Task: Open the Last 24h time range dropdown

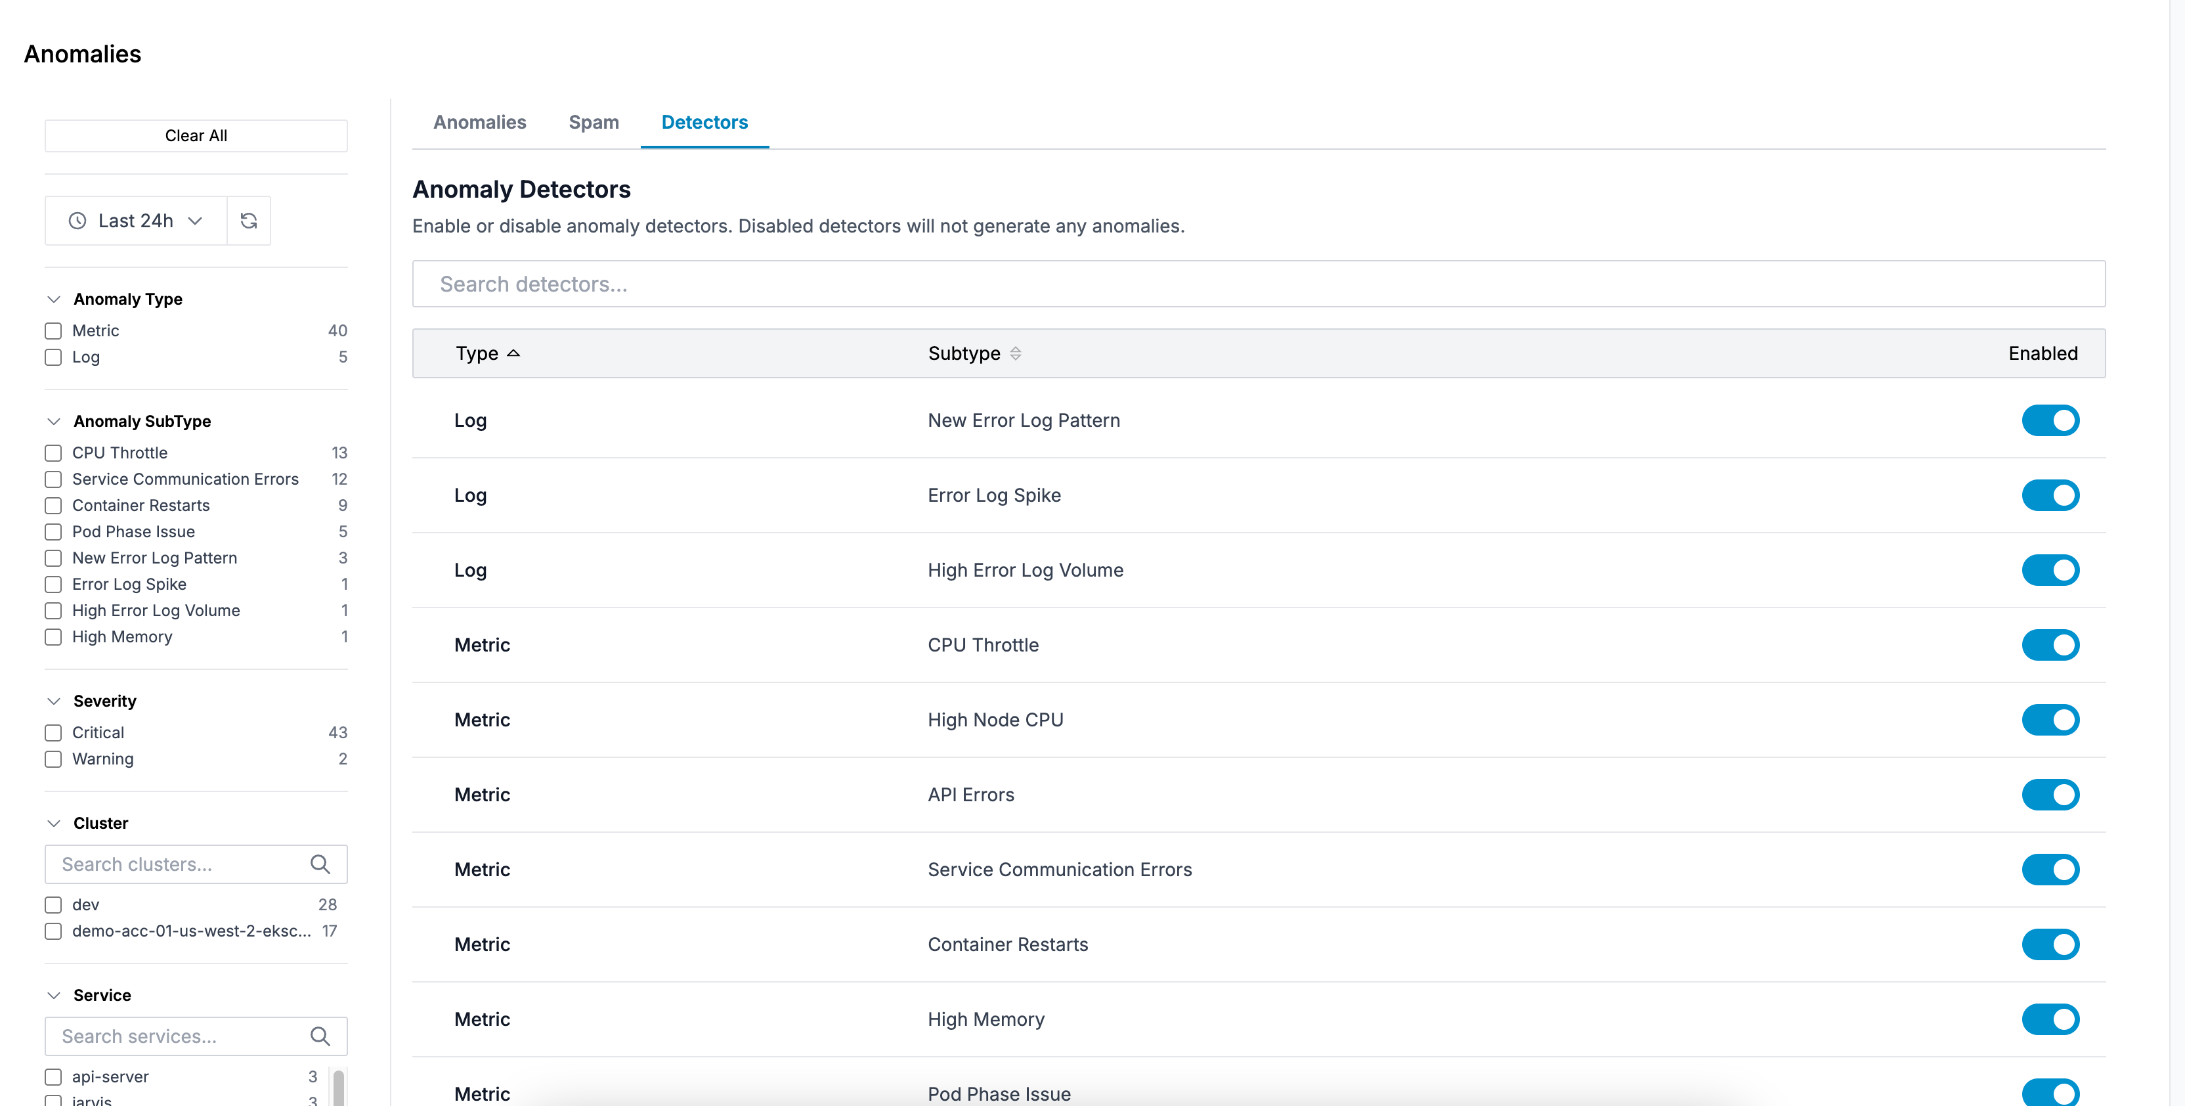Action: click(136, 221)
